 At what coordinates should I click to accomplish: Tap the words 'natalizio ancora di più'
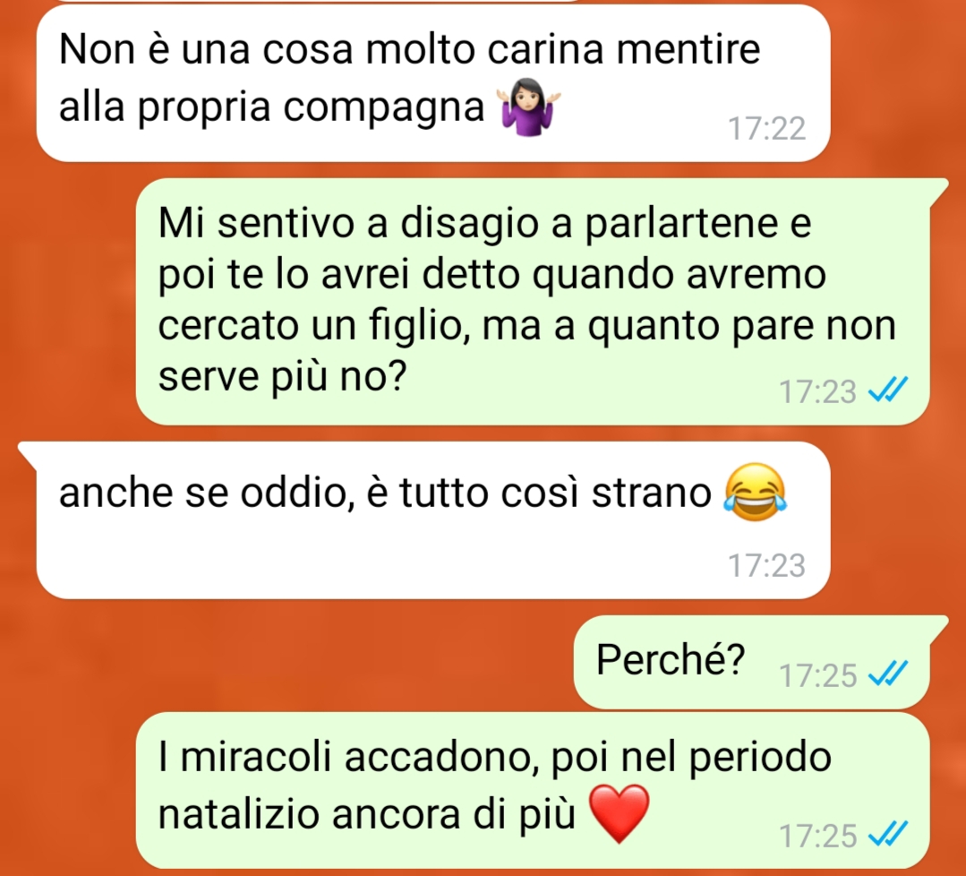click(366, 815)
